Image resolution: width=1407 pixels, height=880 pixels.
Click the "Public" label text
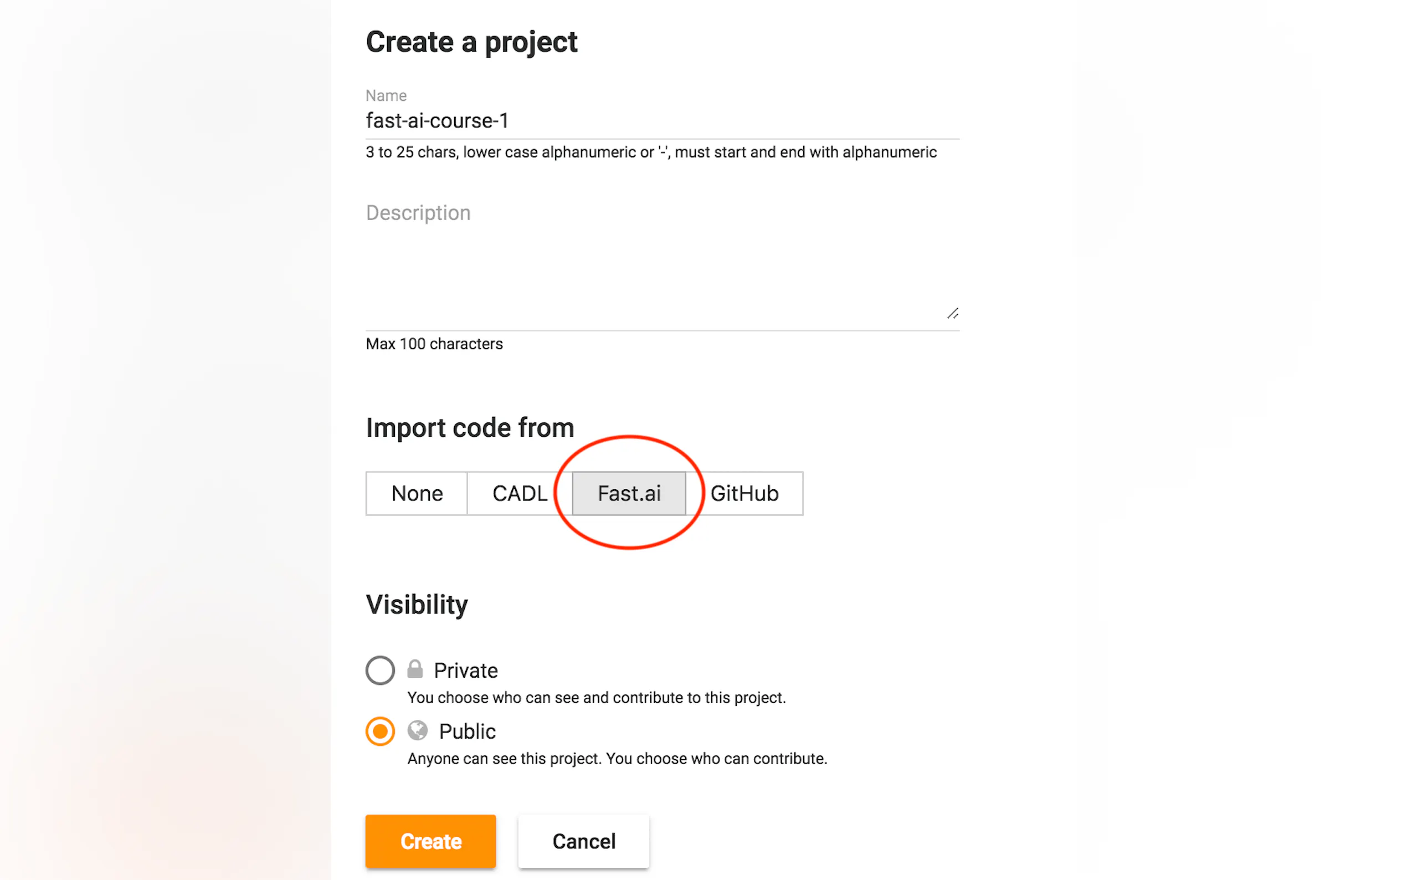click(x=467, y=731)
